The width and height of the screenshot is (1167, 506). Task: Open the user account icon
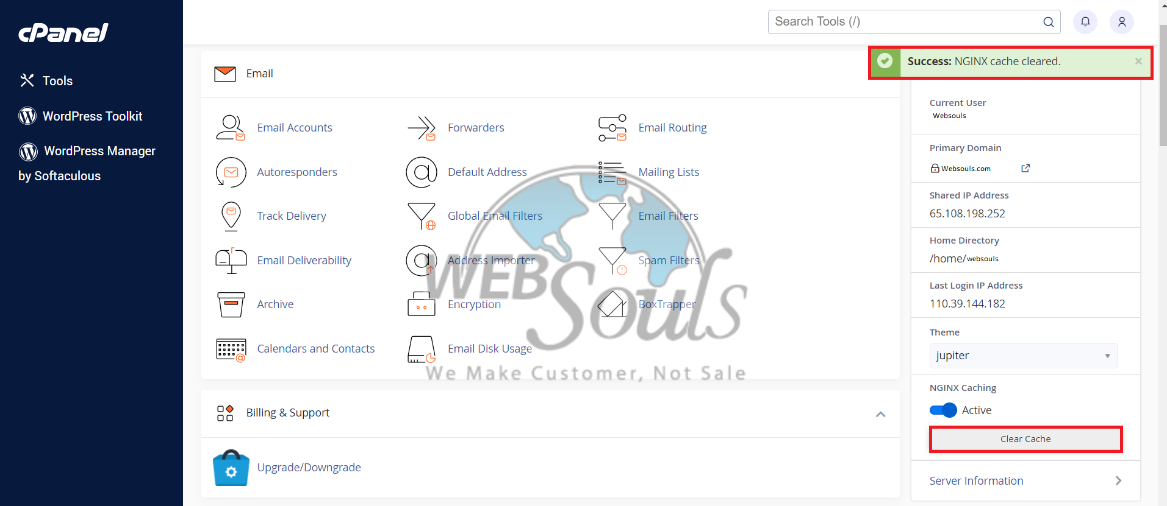pyautogui.click(x=1122, y=22)
